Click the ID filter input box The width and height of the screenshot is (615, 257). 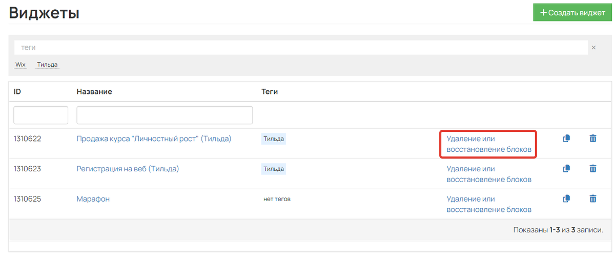pos(41,115)
